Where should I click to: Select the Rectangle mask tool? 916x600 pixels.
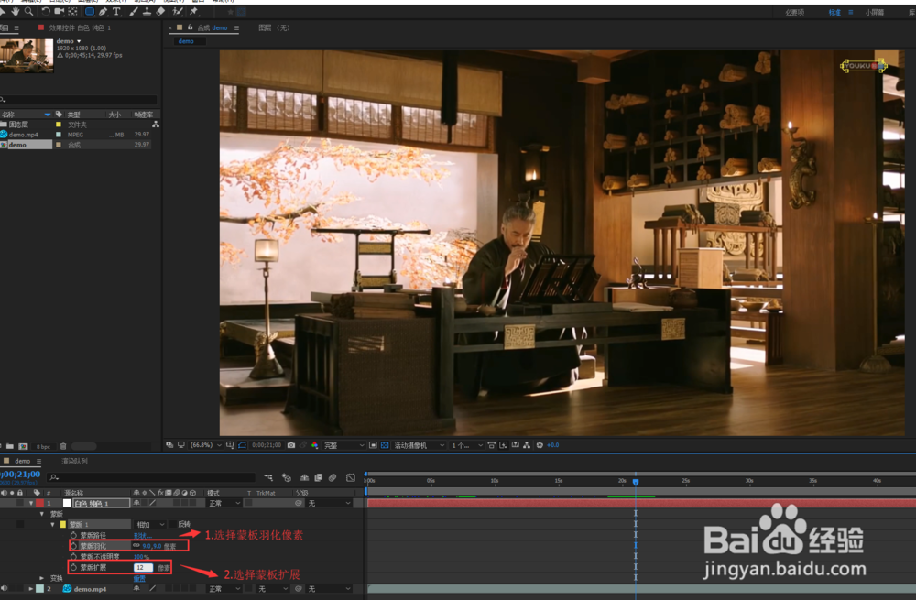[90, 11]
